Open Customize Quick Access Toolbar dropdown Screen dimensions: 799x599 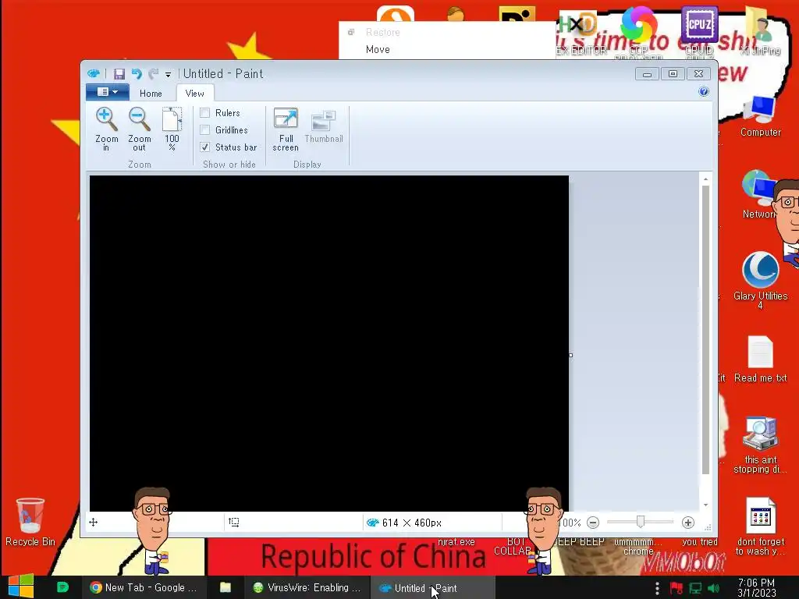click(168, 75)
